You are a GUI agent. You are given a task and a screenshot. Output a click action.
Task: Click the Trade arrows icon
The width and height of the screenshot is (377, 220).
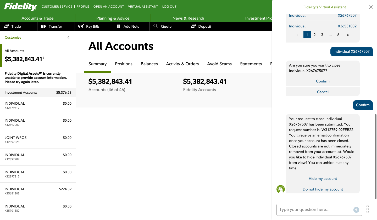tap(7, 26)
